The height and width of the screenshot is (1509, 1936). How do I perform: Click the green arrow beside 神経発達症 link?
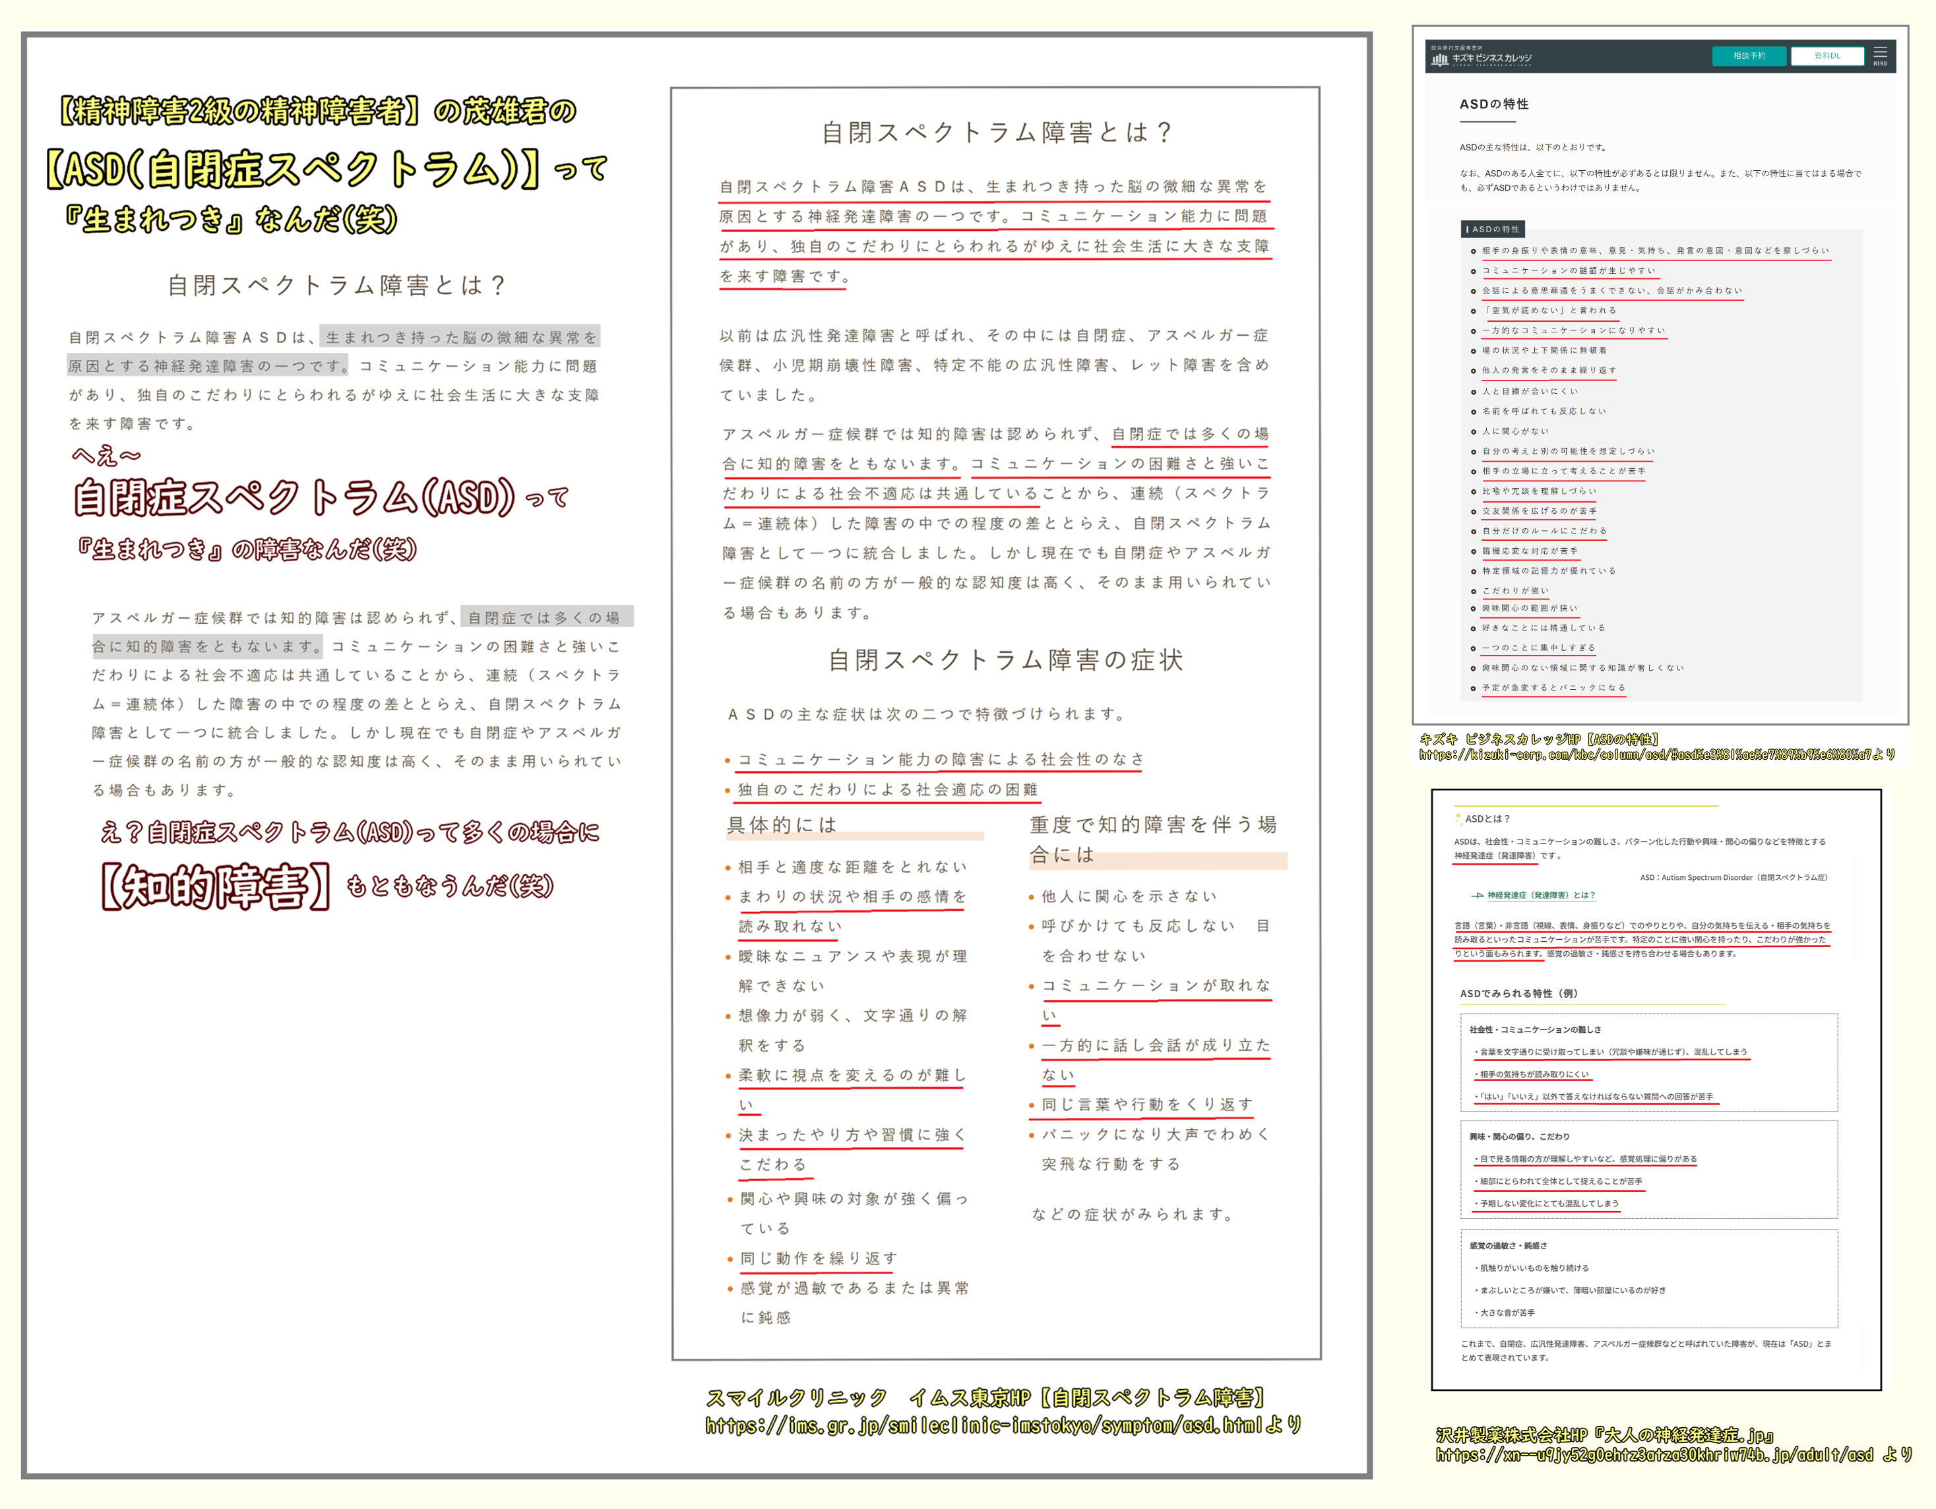(1478, 896)
